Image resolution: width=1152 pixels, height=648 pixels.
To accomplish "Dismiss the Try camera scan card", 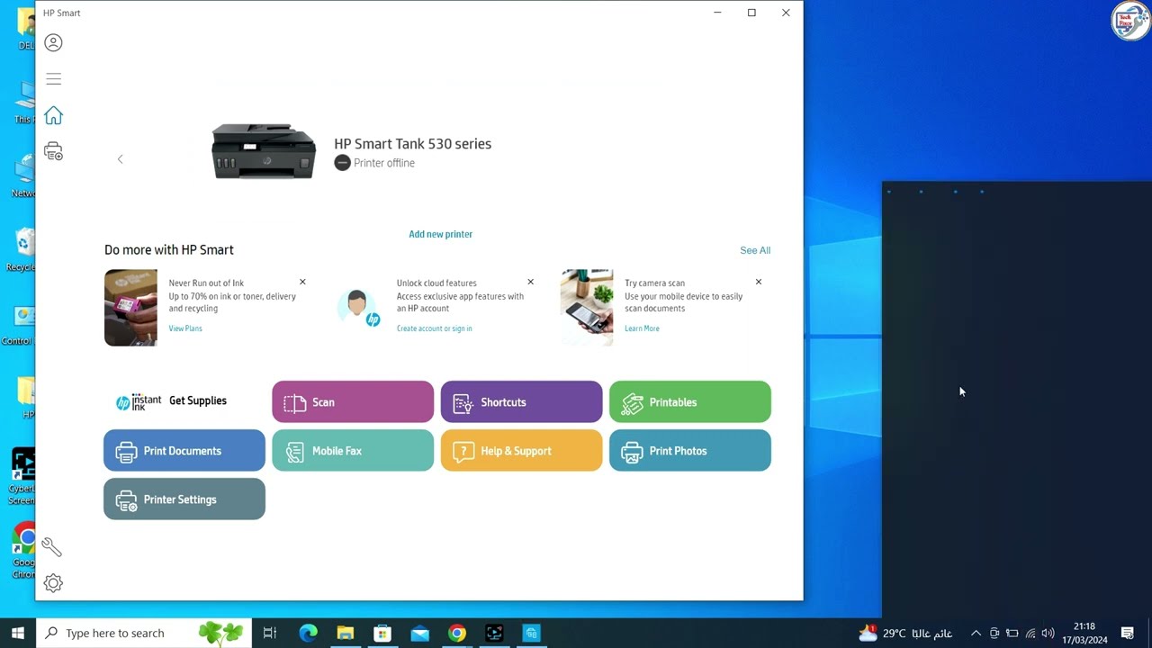I will coord(758,282).
